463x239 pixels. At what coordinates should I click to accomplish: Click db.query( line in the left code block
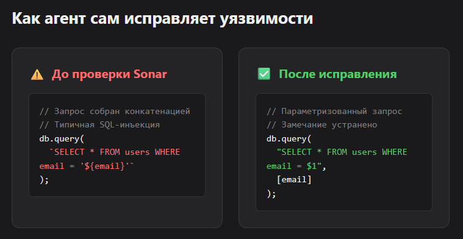tap(62, 138)
